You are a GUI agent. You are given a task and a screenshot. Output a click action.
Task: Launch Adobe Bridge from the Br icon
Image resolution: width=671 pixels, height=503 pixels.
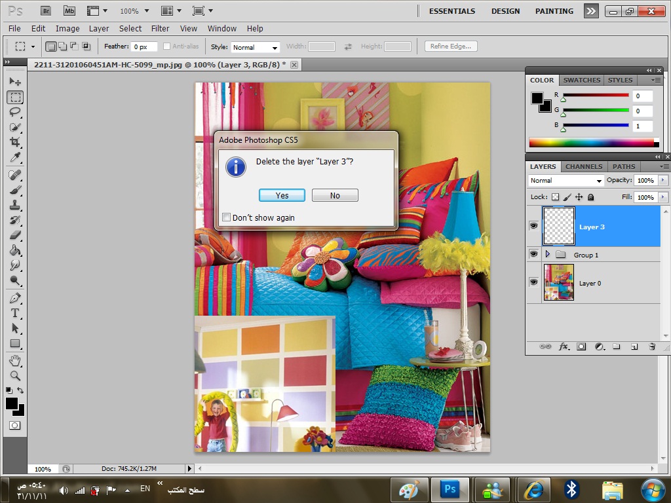tap(45, 11)
